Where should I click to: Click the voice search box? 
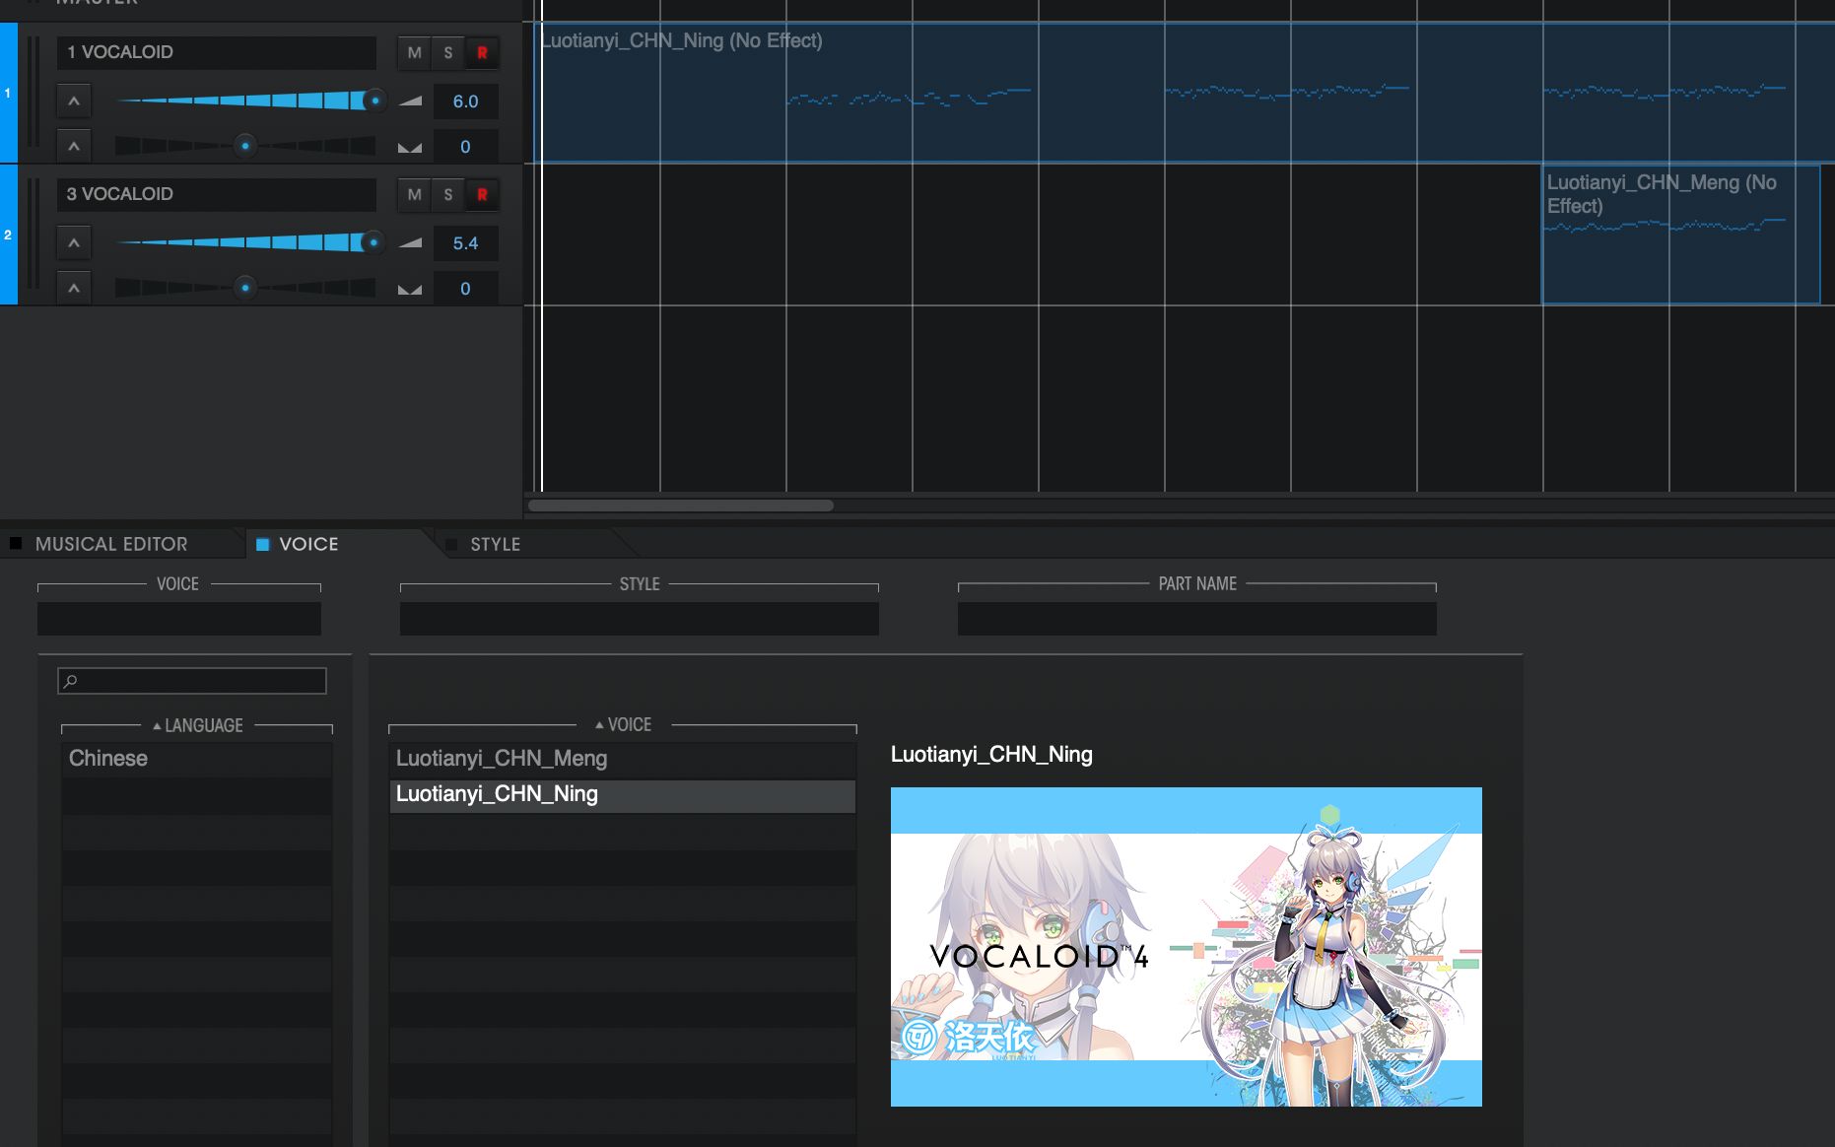[192, 681]
